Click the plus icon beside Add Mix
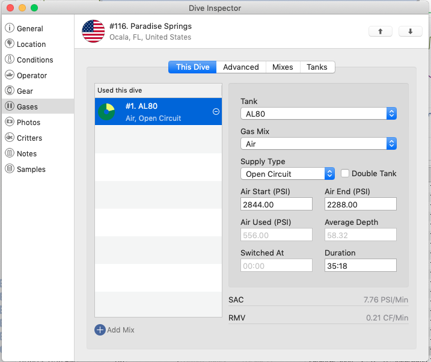This screenshot has height=362, width=431. tap(100, 330)
